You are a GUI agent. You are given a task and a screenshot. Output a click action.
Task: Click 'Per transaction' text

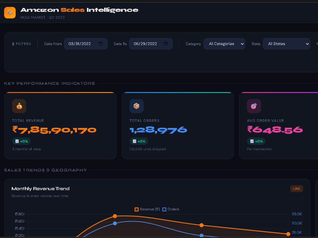tap(259, 149)
